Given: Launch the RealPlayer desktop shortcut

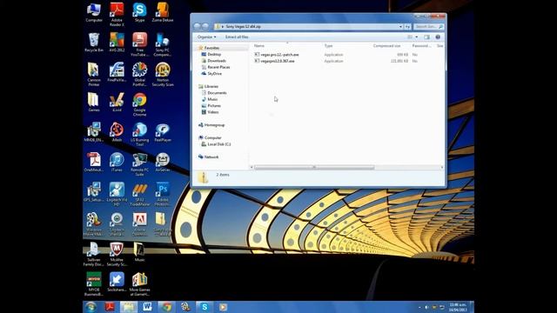Looking at the screenshot, I should tap(163, 132).
